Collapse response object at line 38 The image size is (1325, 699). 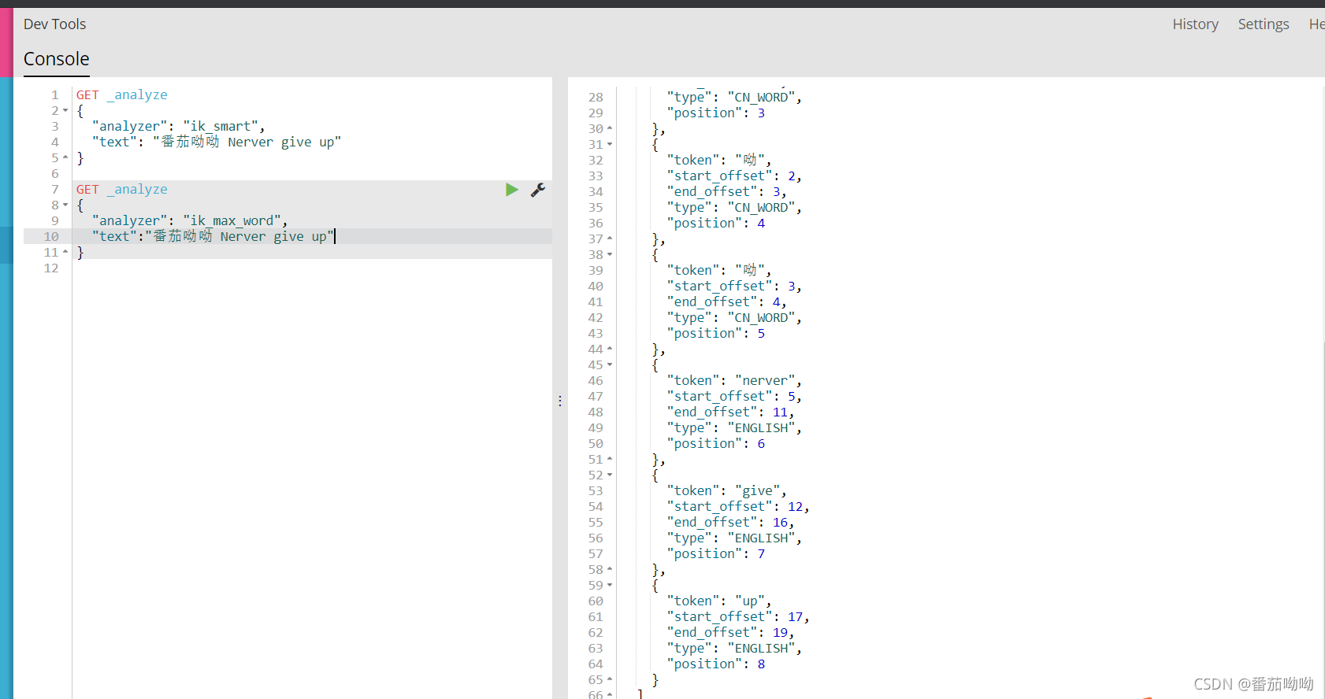(610, 255)
